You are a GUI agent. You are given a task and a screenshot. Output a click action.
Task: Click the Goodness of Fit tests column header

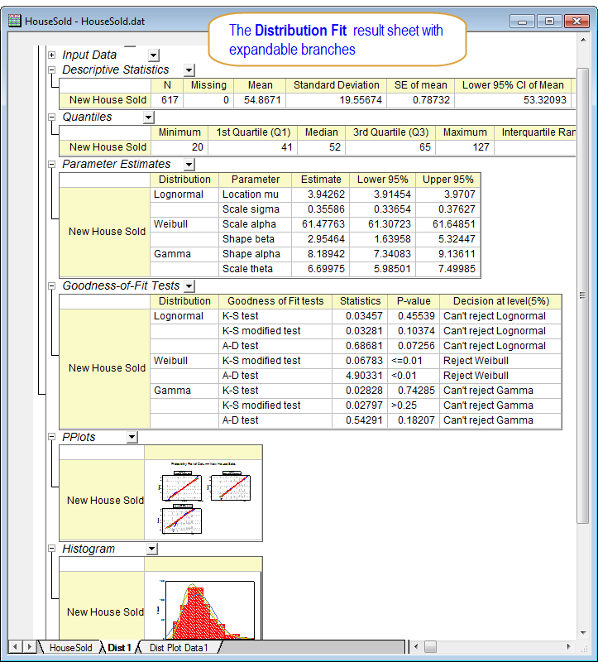pos(275,301)
